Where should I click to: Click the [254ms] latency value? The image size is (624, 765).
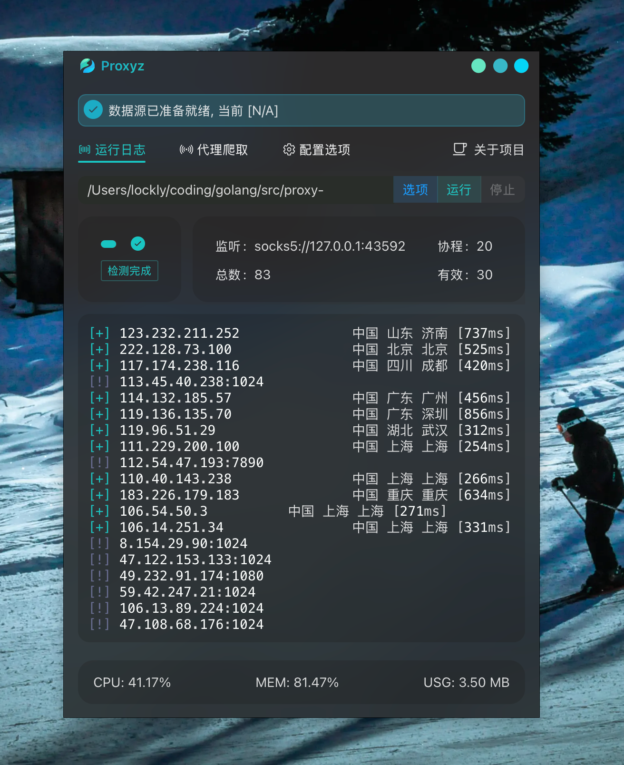pyautogui.click(x=484, y=446)
